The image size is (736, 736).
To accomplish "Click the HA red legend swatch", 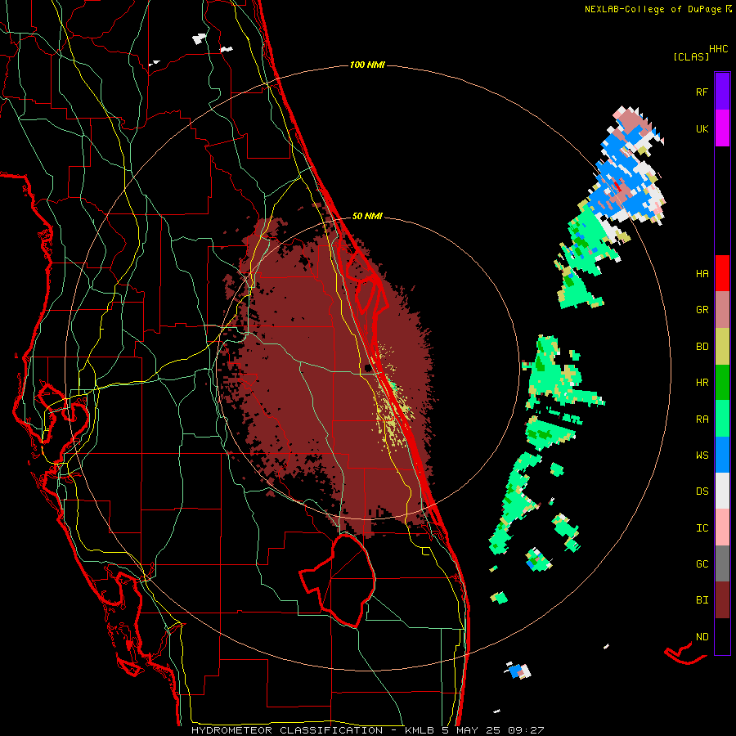I will 722,273.
